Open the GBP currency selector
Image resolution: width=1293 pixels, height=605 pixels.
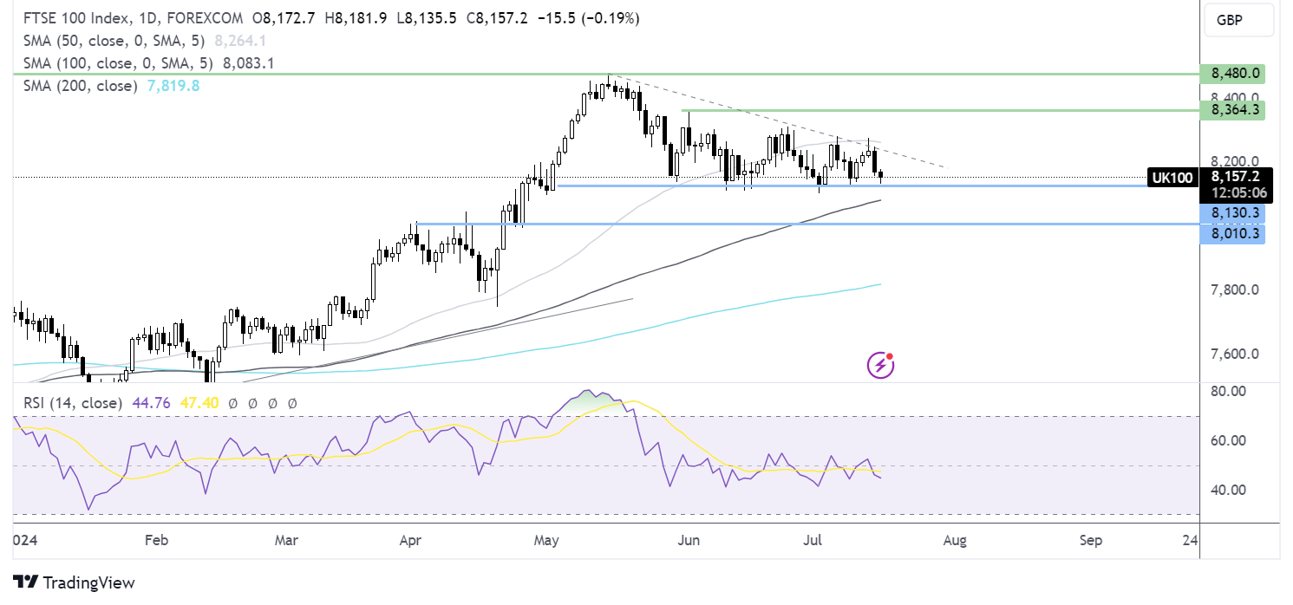(x=1238, y=21)
